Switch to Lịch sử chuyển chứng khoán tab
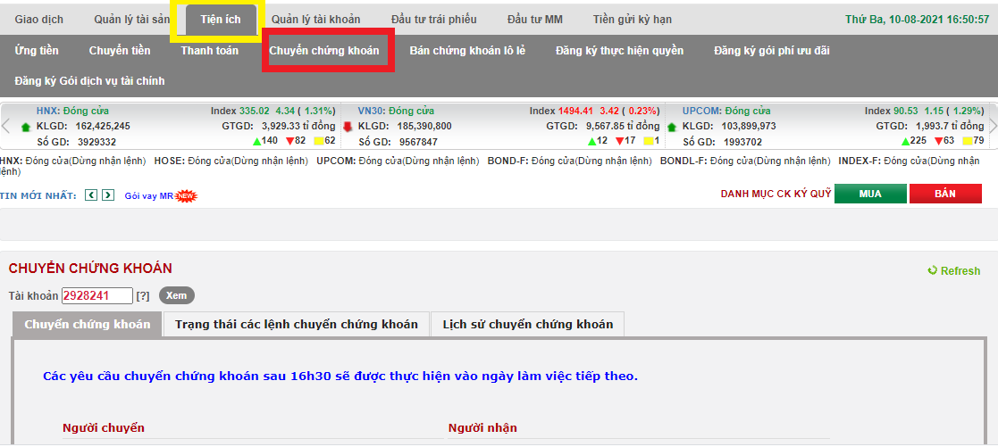 pos(528,324)
